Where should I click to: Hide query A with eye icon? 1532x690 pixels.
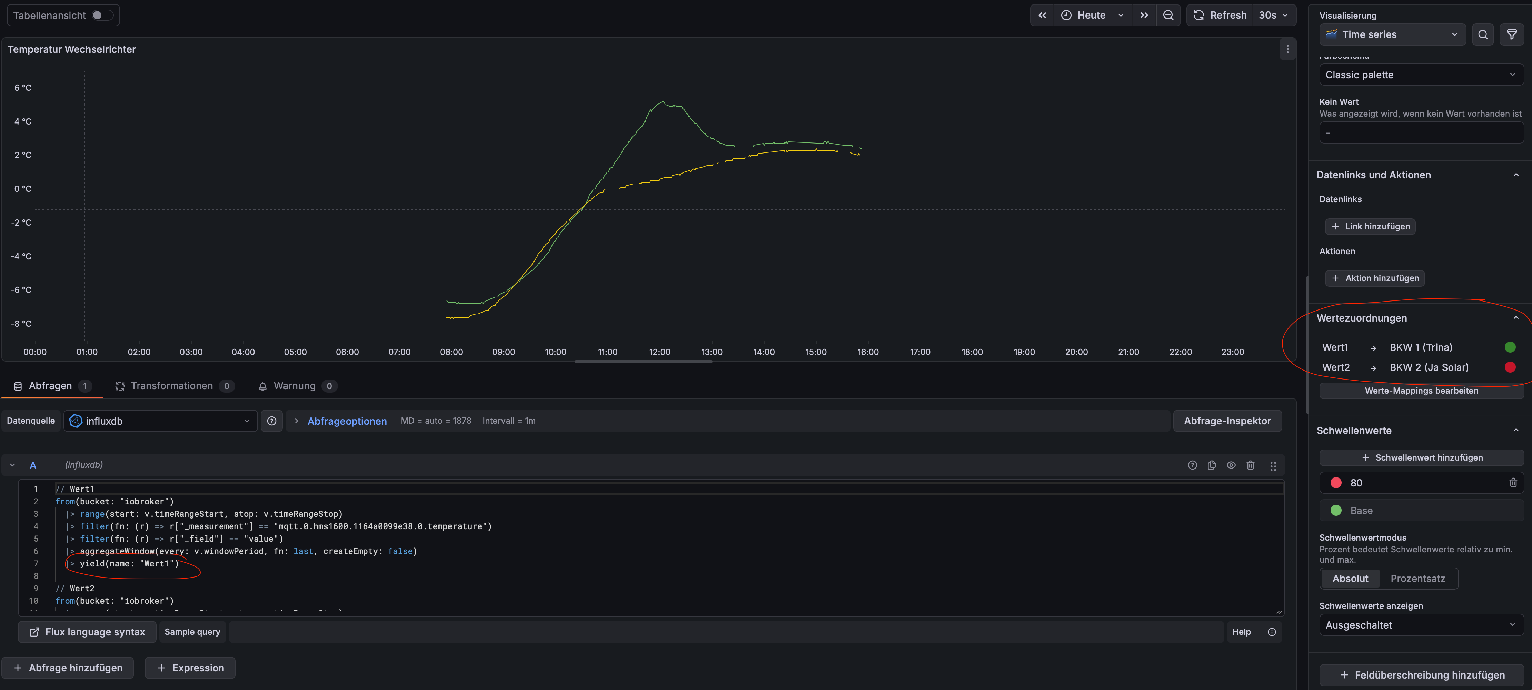[x=1231, y=465]
